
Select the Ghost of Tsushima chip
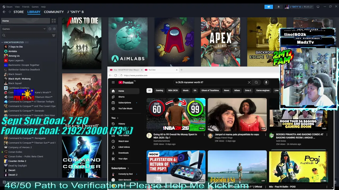(x=210, y=91)
